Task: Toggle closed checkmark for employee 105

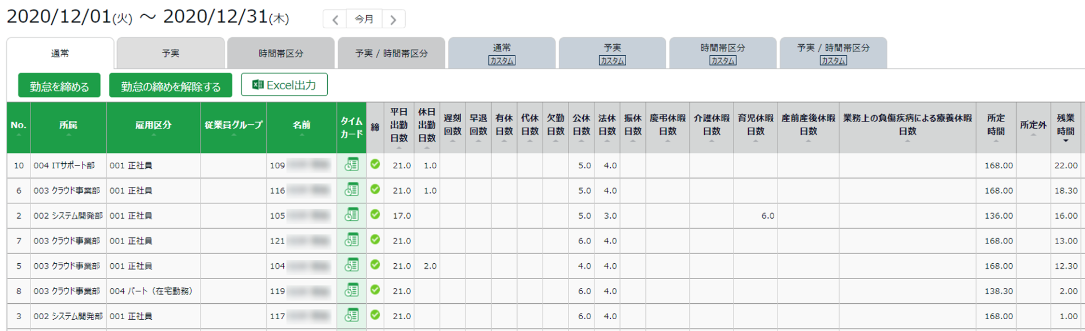Action: click(375, 215)
